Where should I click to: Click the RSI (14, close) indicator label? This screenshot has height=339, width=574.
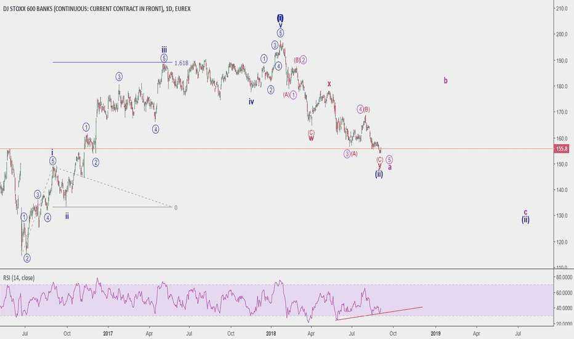pos(19,278)
